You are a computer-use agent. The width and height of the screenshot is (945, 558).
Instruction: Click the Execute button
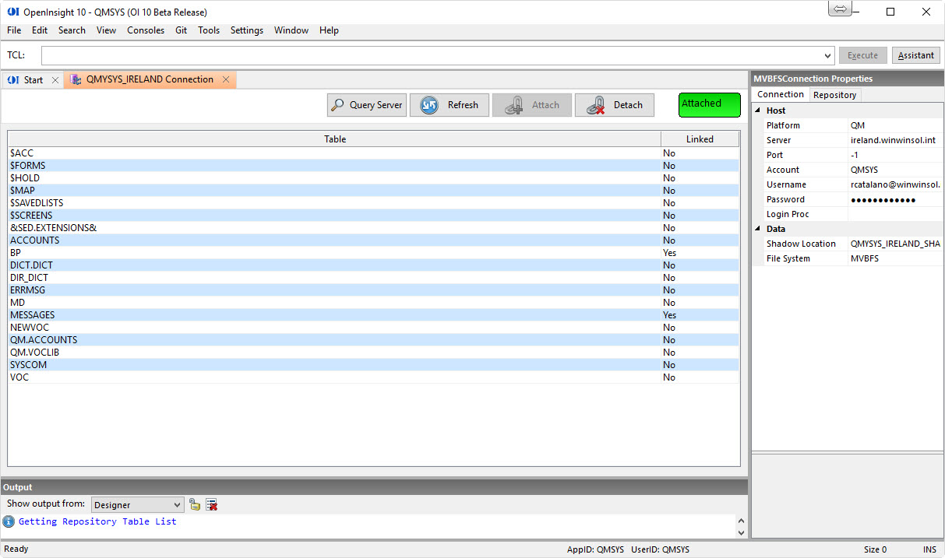pyautogui.click(x=862, y=55)
